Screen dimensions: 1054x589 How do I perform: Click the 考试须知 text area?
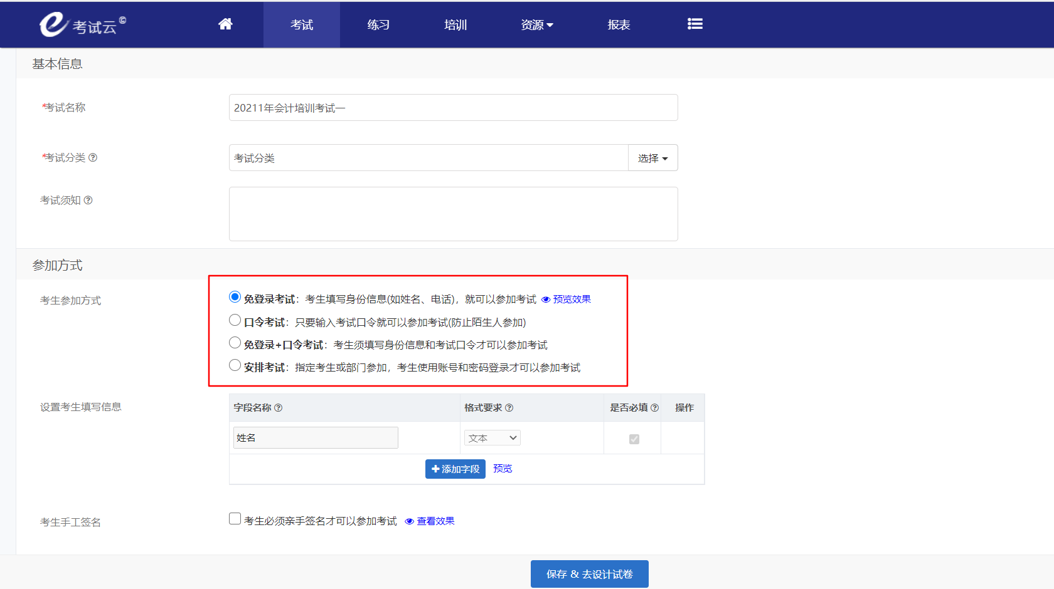(454, 214)
